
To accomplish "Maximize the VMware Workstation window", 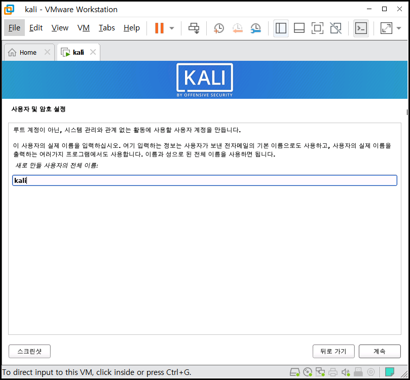I will pos(384,9).
